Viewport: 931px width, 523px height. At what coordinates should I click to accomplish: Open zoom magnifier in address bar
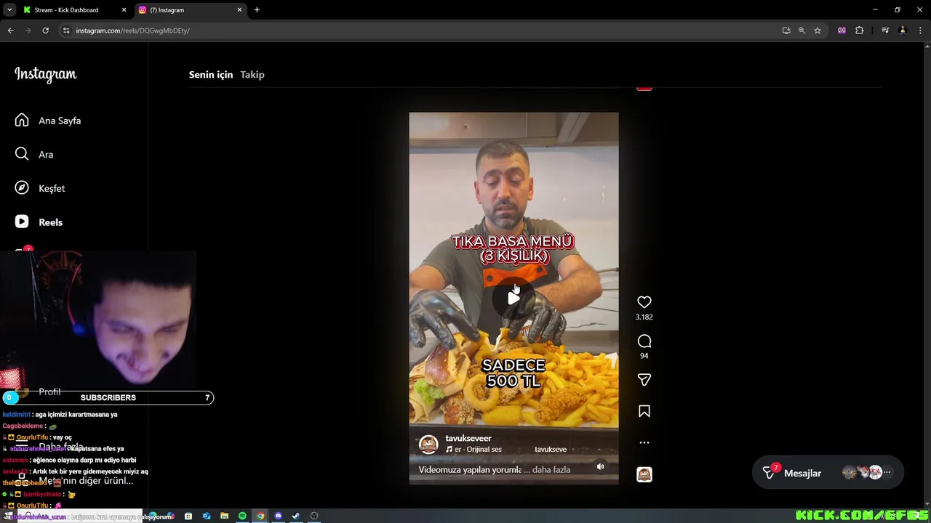coord(802,31)
